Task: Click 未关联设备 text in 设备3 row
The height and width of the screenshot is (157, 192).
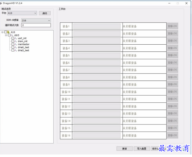Action: pyautogui.click(x=130, y=41)
